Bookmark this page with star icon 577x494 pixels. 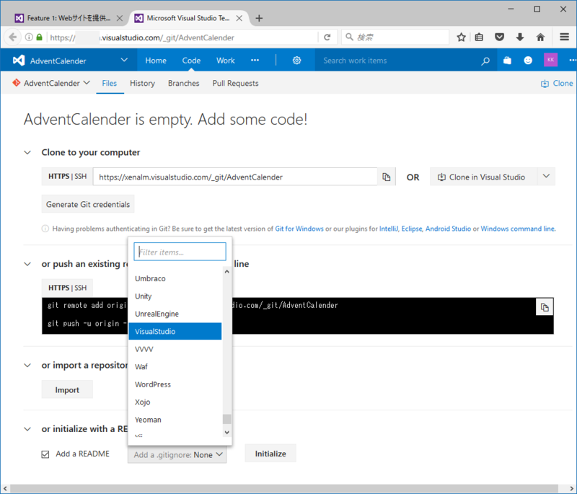coord(461,38)
